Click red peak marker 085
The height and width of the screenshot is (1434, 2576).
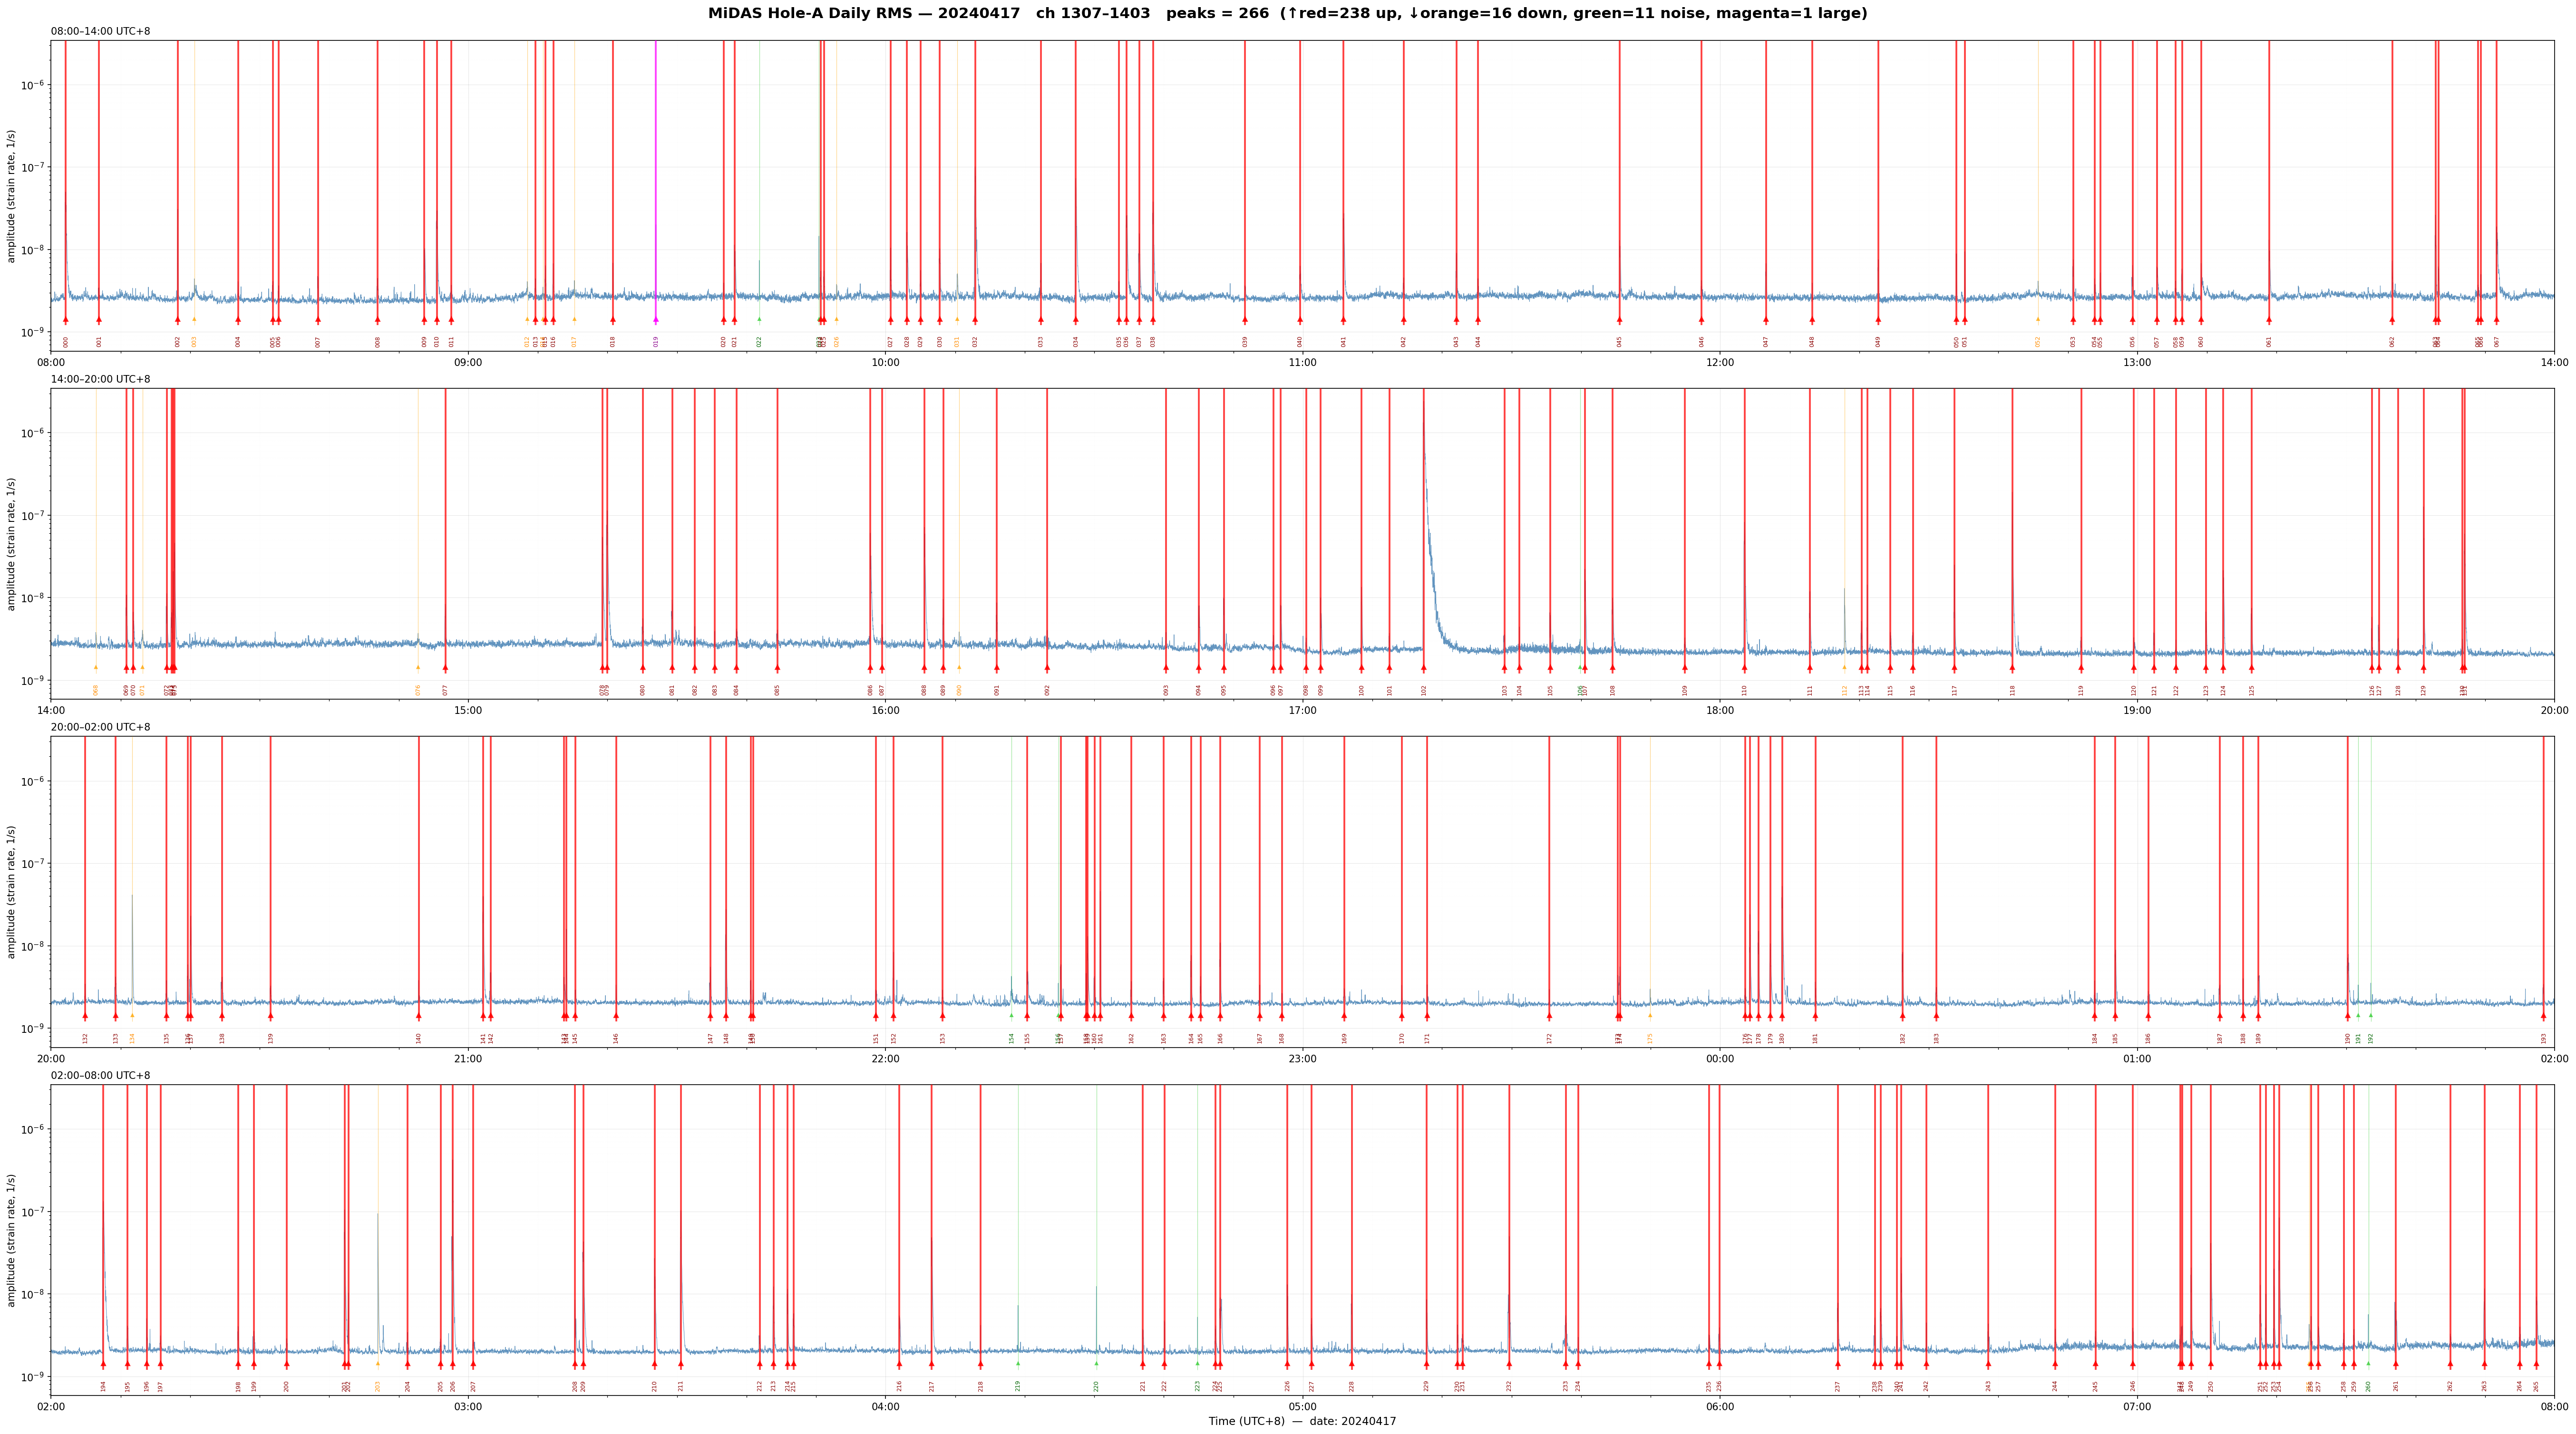pos(777,667)
